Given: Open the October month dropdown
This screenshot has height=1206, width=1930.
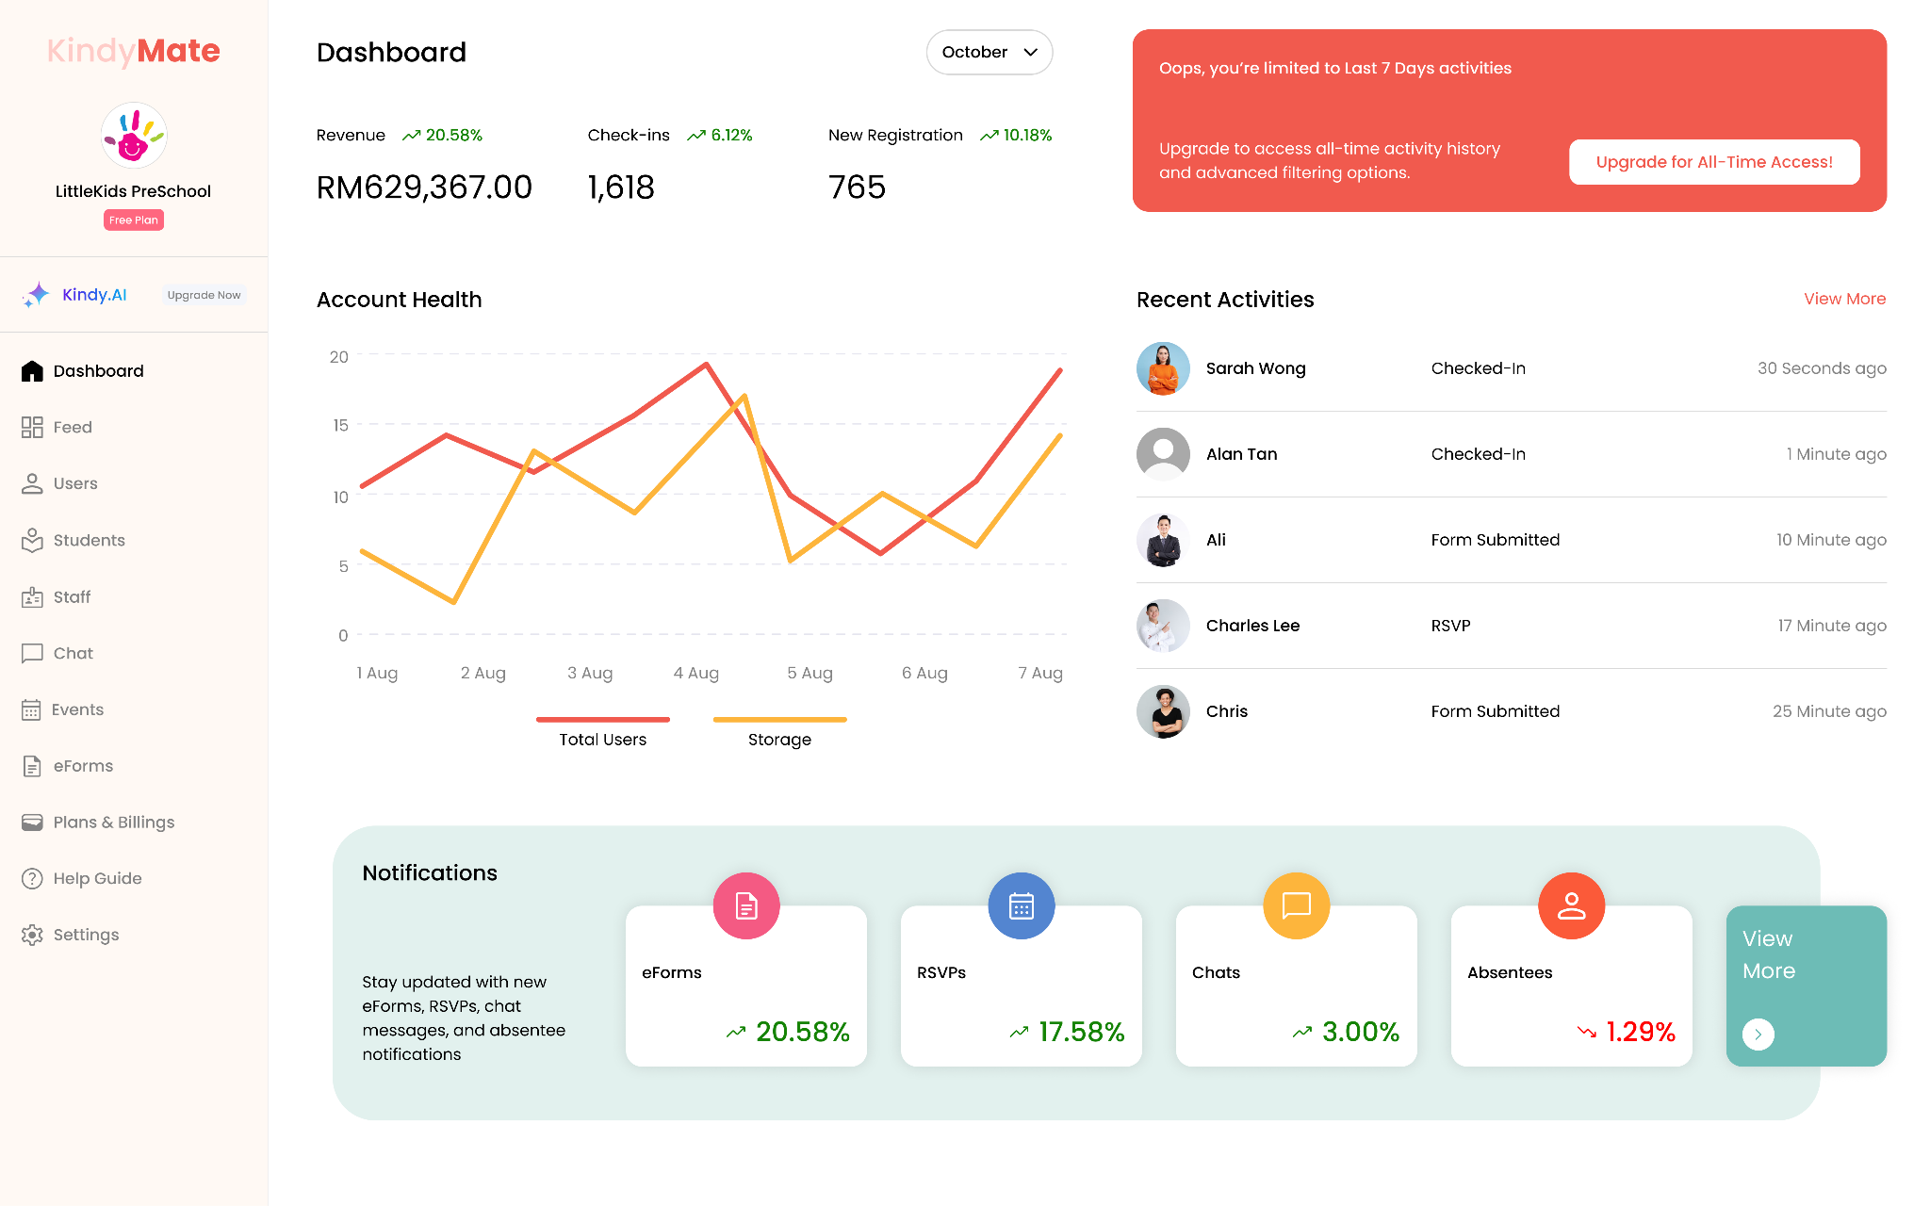Looking at the screenshot, I should (990, 52).
